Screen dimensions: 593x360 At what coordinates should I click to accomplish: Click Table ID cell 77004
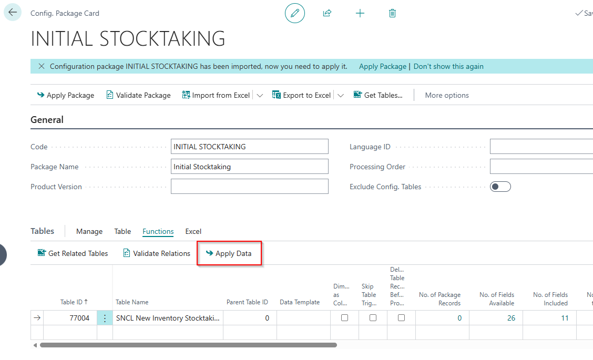70,317
